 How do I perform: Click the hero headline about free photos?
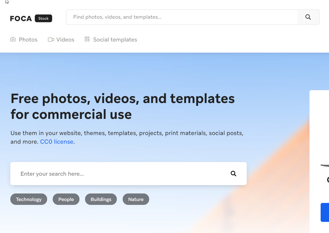pos(122,106)
